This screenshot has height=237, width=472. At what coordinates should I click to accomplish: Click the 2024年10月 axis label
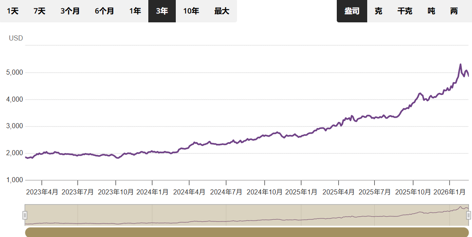(265, 192)
